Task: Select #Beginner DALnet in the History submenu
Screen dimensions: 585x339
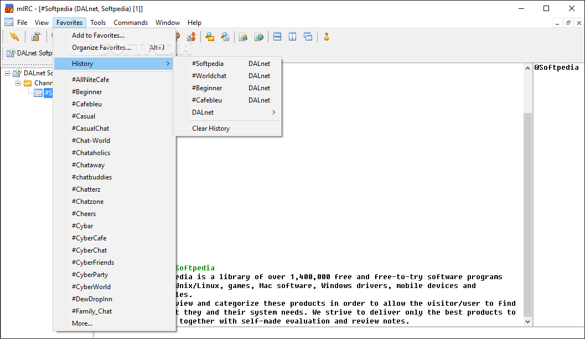Action: 227,88
